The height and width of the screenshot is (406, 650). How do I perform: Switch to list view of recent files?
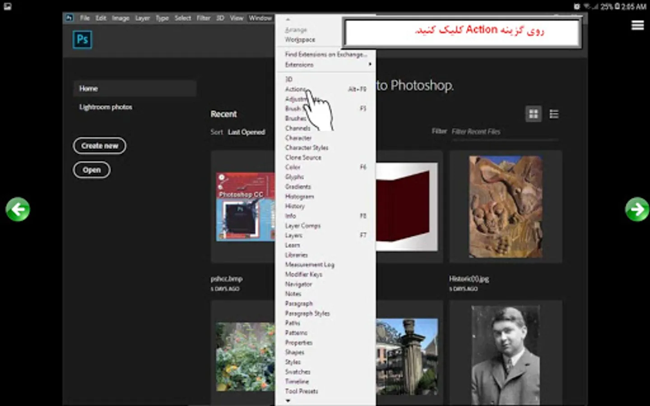pos(554,114)
